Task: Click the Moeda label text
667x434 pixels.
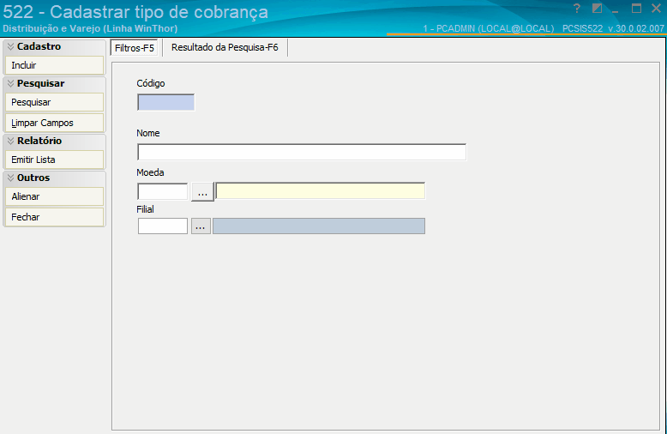Action: pyautogui.click(x=150, y=172)
